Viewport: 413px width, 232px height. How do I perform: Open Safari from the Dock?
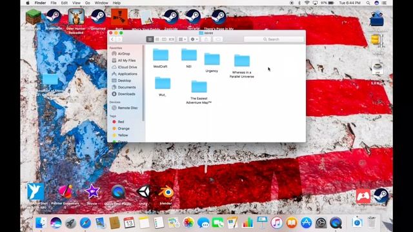click(85, 223)
